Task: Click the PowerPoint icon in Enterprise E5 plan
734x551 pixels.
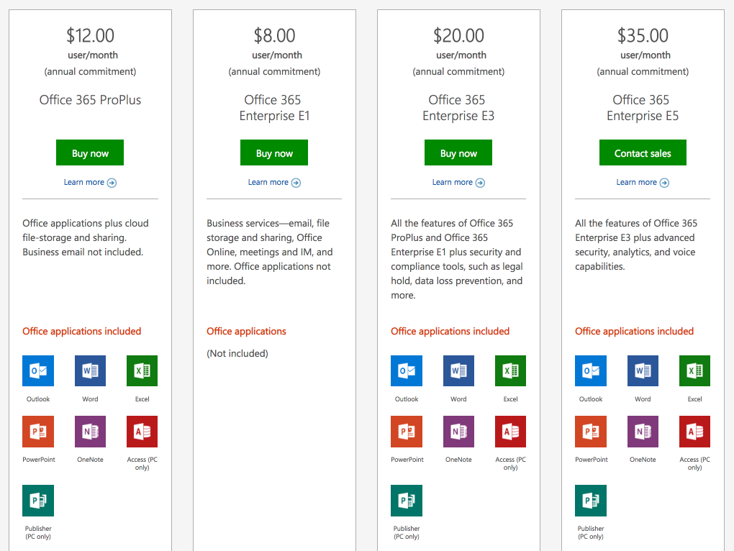Action: 591,432
